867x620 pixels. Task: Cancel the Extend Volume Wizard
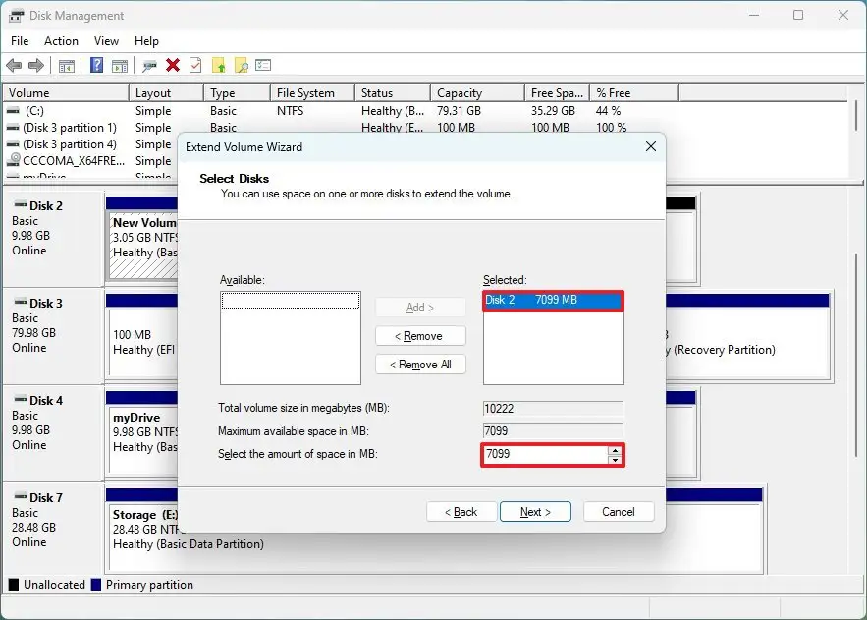coord(619,511)
